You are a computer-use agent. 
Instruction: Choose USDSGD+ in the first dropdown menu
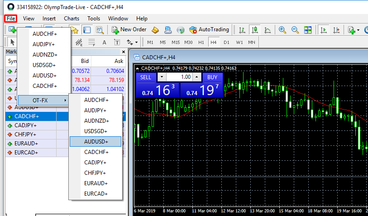(x=44, y=65)
